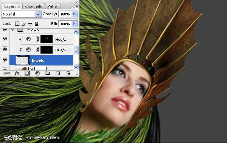Select the jewels layer name
The width and height of the screenshot is (227, 143).
[x=38, y=60]
